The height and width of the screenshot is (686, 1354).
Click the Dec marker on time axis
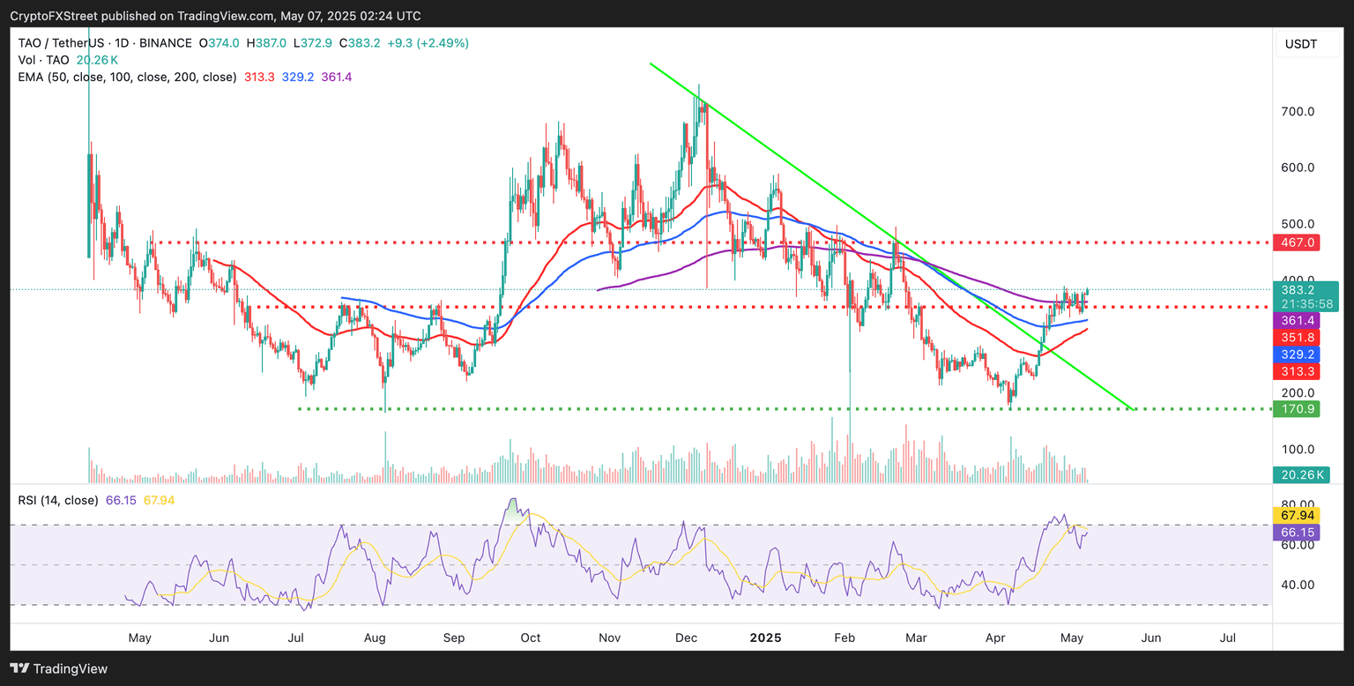(x=688, y=637)
